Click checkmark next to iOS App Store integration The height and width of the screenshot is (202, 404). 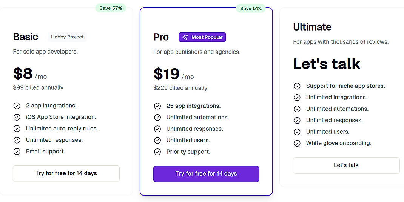pos(17,117)
